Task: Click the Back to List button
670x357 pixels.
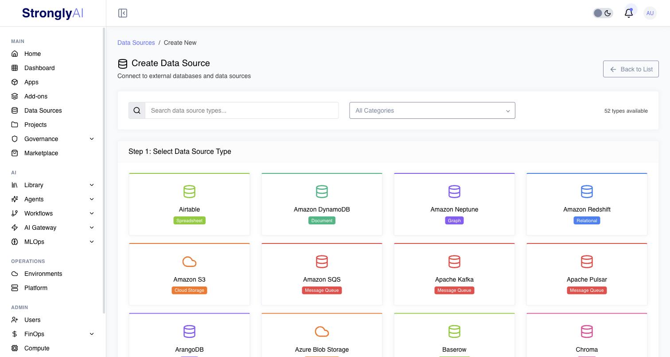Action: click(631, 69)
